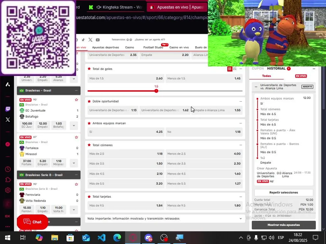The width and height of the screenshot is (326, 244).
Task: Open sidebar three-dots more menu
Action: click(7, 227)
